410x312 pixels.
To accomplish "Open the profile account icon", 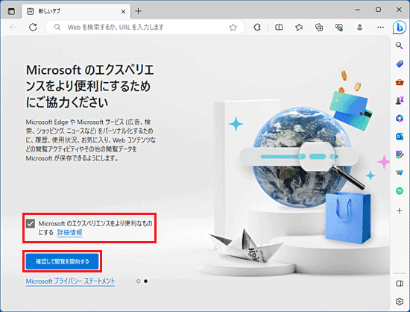I will (359, 27).
